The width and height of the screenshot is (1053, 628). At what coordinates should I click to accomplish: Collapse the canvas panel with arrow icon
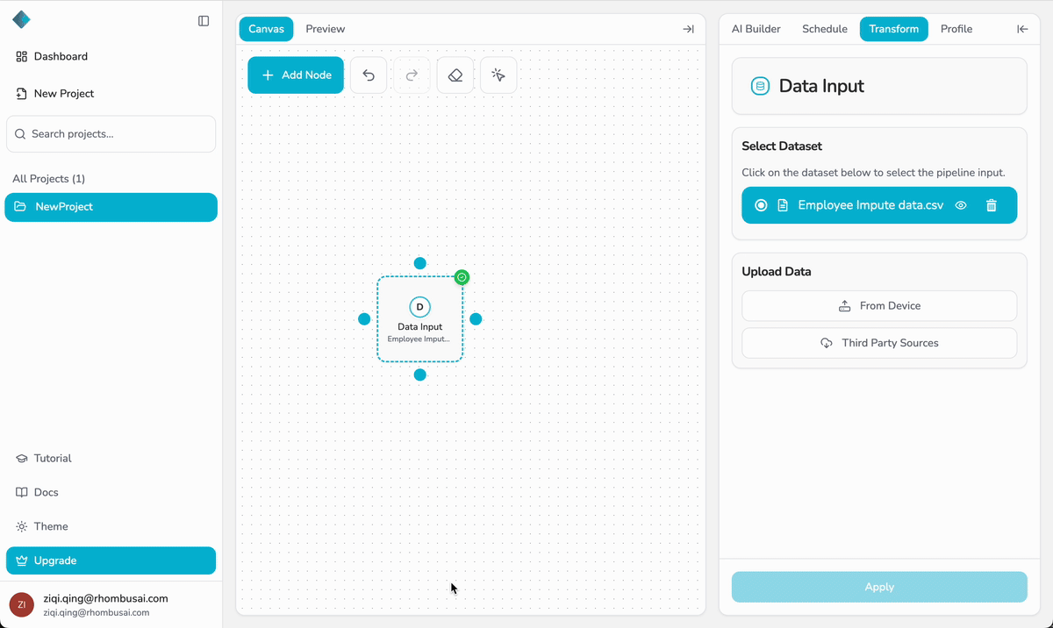[689, 29]
